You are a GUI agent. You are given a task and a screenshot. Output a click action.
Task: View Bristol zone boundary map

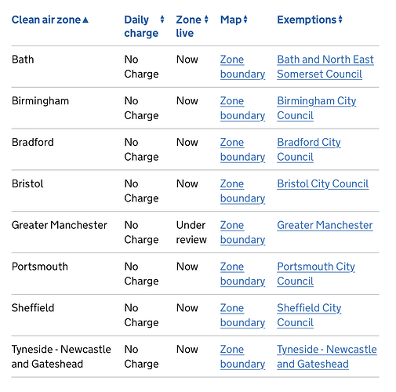[x=242, y=191]
